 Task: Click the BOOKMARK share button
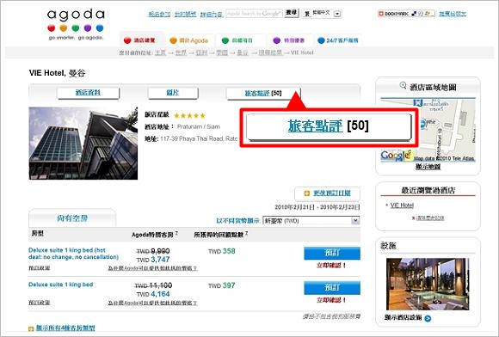tap(406, 14)
